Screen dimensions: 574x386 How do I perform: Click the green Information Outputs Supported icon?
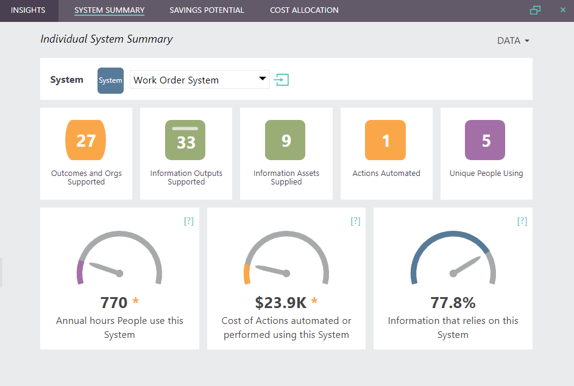[186, 139]
